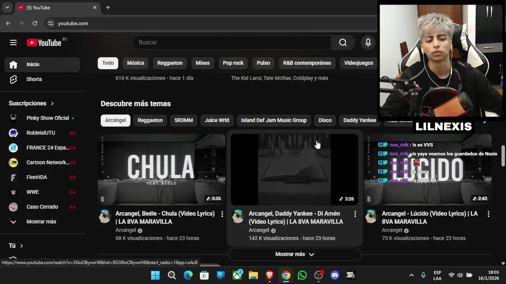View site information icon in address bar

tap(50, 23)
